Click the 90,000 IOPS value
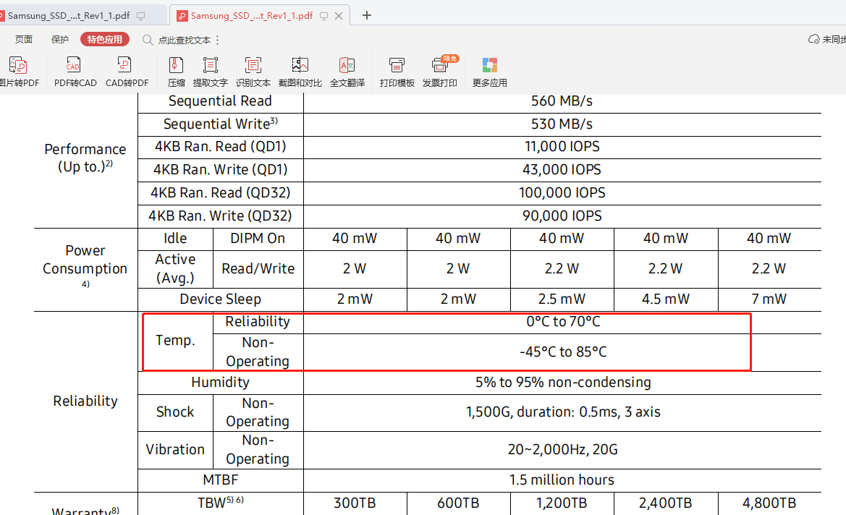 point(562,216)
